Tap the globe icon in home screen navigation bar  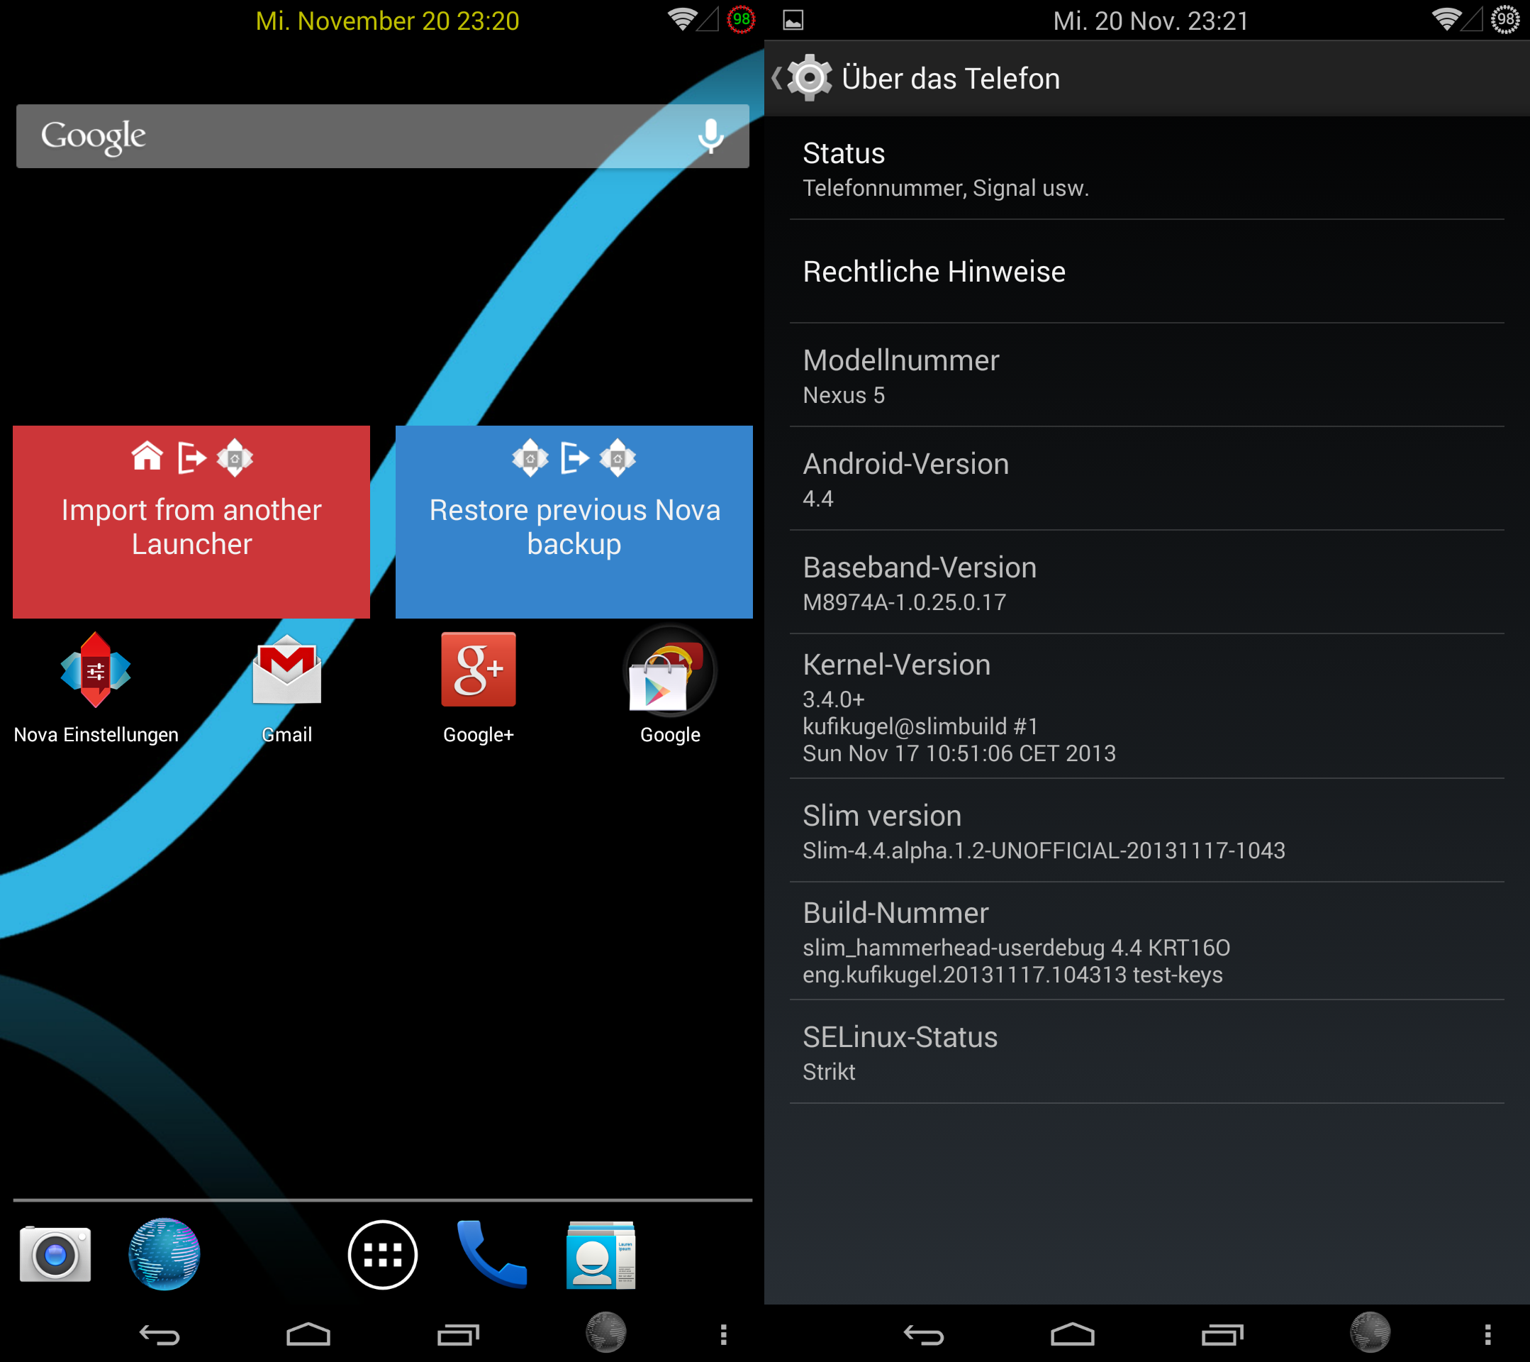pos(605,1333)
